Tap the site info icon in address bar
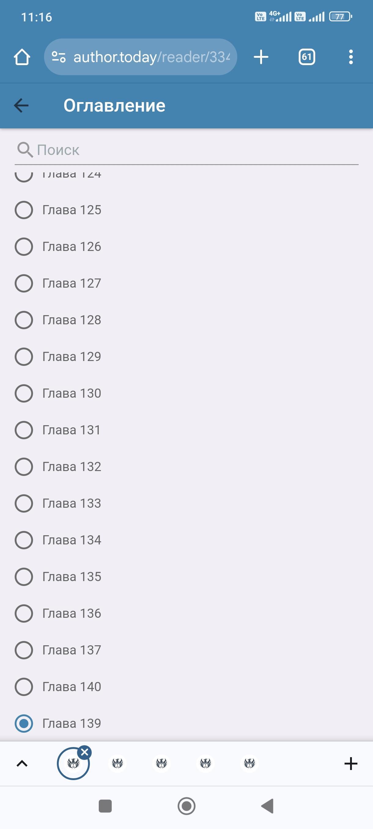 point(59,57)
